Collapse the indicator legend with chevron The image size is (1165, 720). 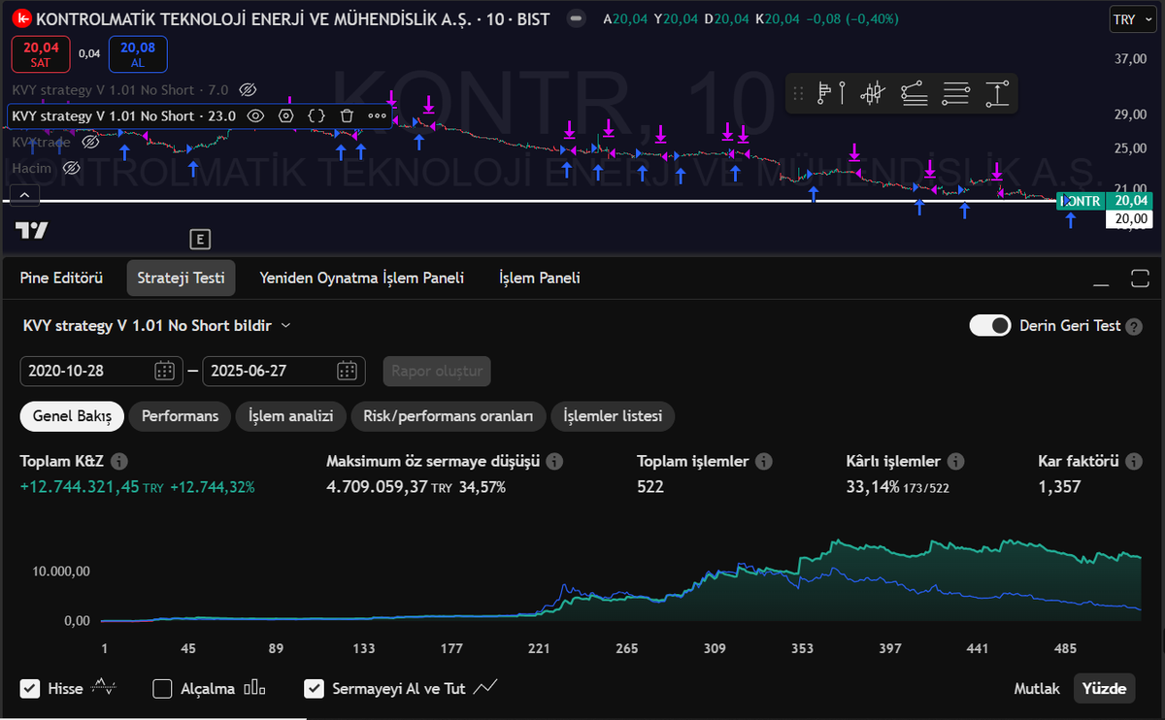point(25,195)
